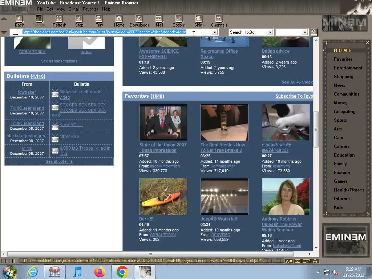Click bulletin TV icon next to KISS MY
This screenshot has height=279, width=372.
[55, 126]
